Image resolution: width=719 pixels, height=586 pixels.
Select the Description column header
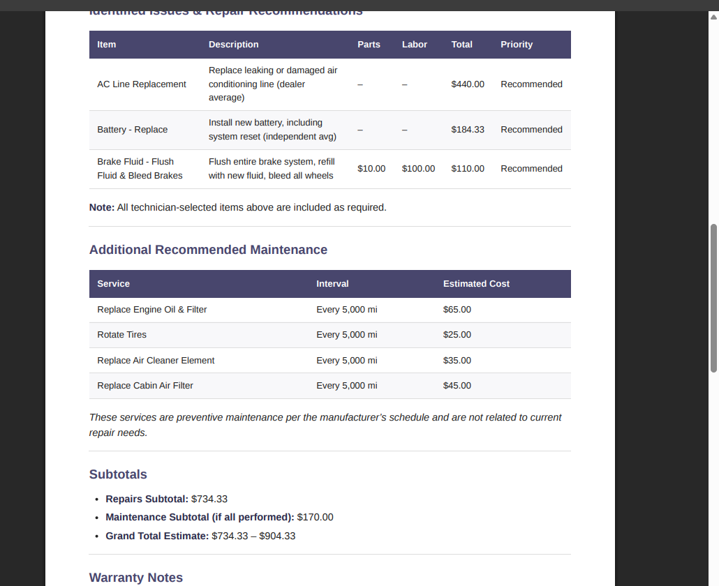click(x=233, y=44)
